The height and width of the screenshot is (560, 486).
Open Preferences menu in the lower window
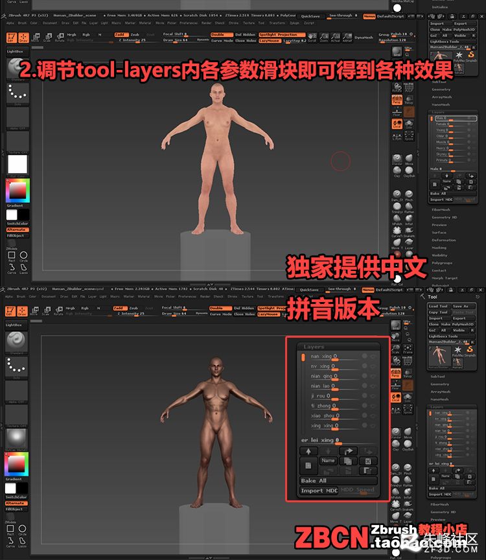click(x=187, y=296)
